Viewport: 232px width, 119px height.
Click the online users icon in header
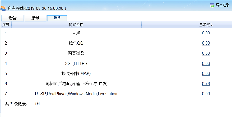click(3, 8)
